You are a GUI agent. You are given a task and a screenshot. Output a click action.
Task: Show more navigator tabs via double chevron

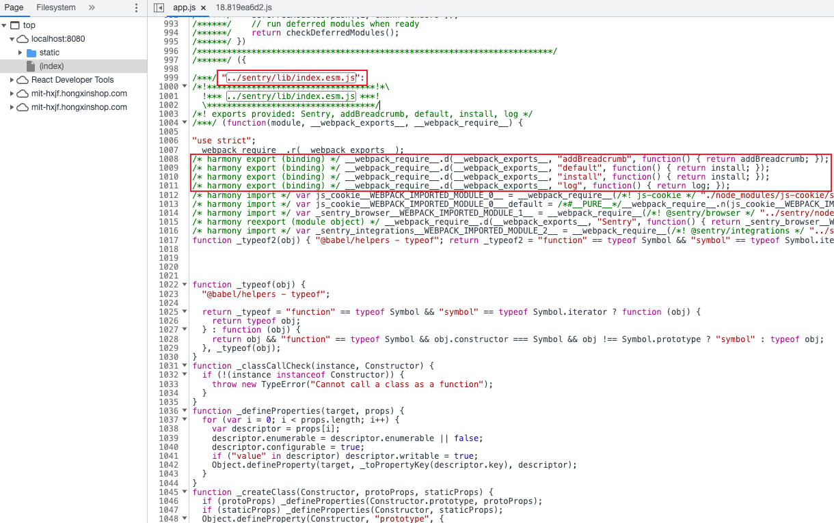(92, 8)
